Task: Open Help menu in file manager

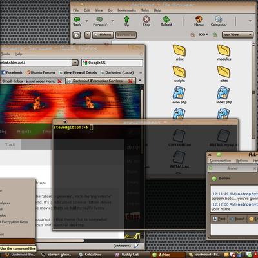Action: (x=157, y=10)
